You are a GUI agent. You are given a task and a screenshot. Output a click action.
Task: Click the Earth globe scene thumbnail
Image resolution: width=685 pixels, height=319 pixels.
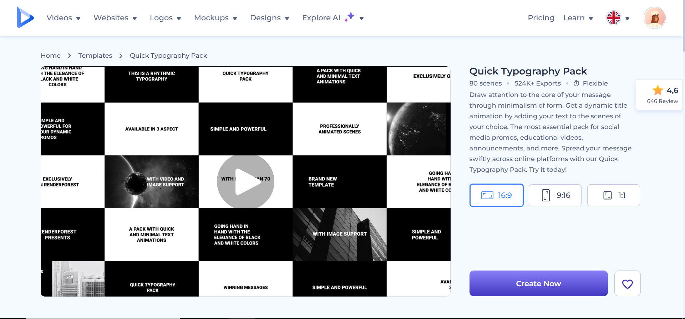(x=418, y=129)
